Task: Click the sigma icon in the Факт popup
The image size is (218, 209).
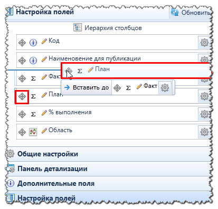Action: 128,88
